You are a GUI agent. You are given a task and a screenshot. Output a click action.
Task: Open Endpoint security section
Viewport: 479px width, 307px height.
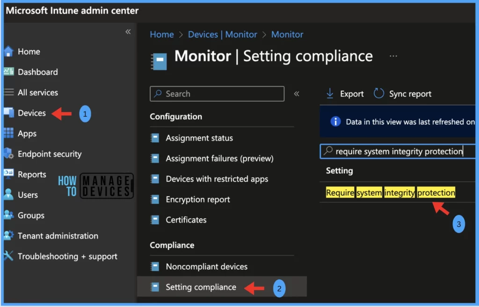pyautogui.click(x=50, y=154)
